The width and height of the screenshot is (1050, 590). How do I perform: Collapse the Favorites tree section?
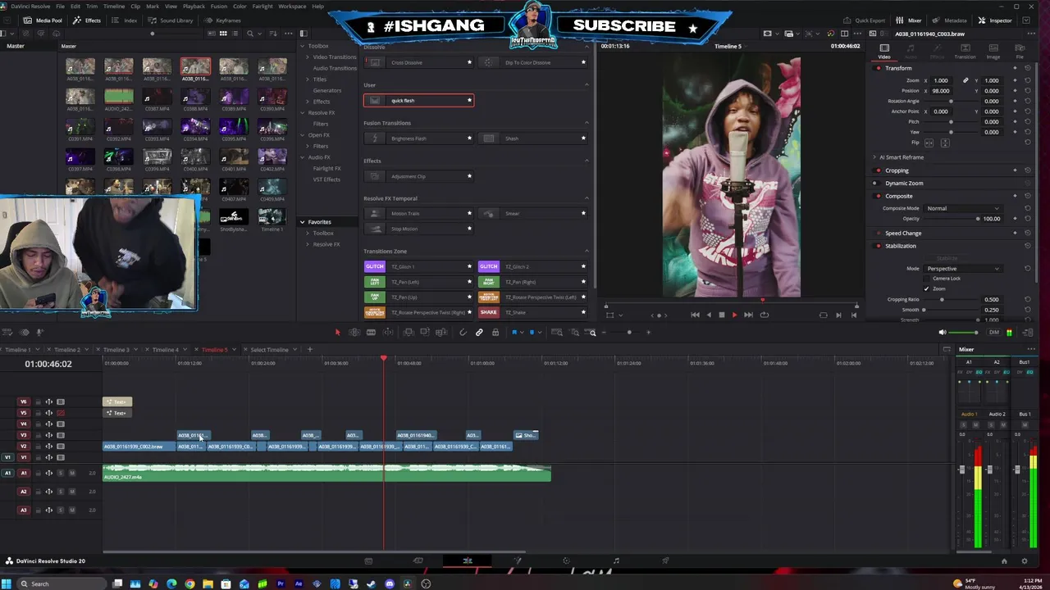tap(302, 222)
